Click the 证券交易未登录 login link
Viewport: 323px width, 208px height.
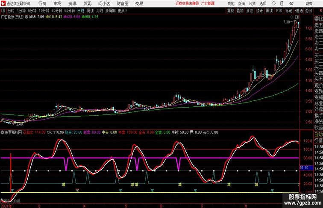point(187,3)
